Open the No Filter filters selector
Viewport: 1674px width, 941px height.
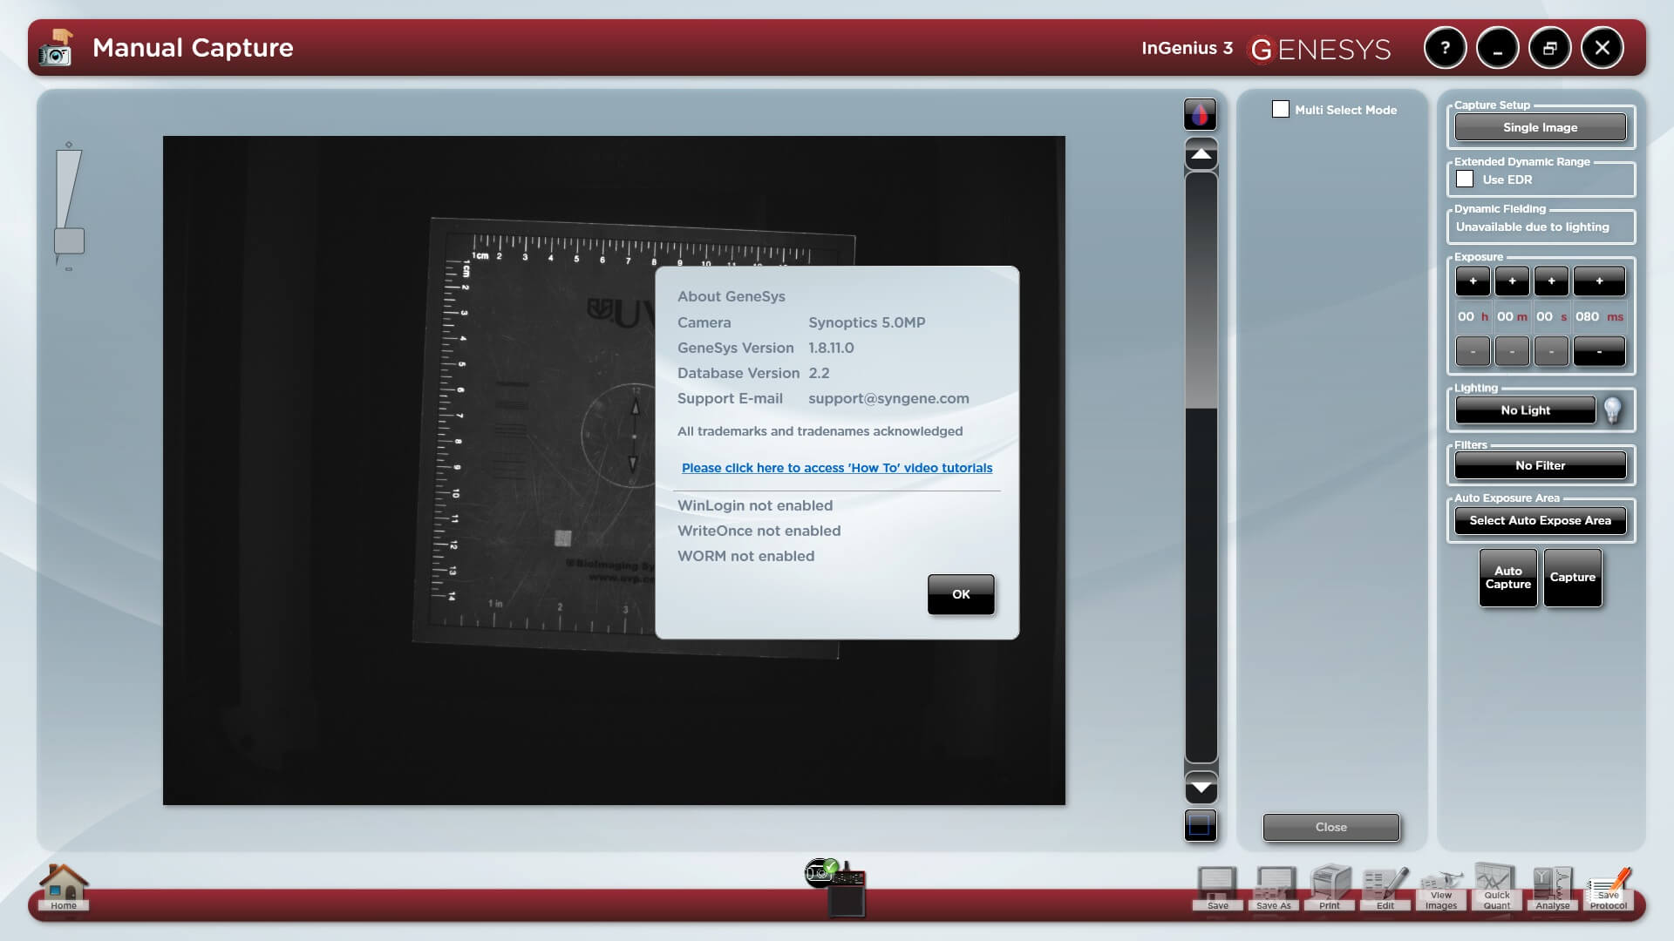(x=1540, y=465)
